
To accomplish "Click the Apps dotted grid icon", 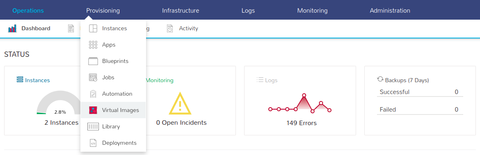I will click(93, 45).
